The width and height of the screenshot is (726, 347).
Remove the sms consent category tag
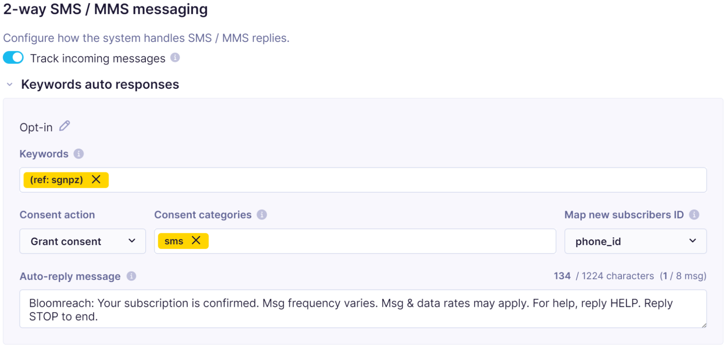[x=196, y=241]
